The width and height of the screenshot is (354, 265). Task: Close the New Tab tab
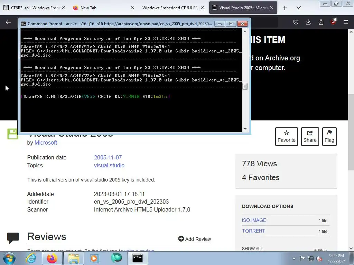[x=133, y=8]
